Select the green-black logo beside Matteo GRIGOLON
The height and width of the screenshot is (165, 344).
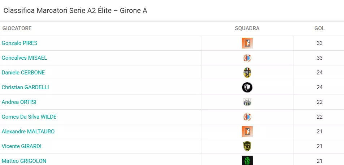[247, 161]
